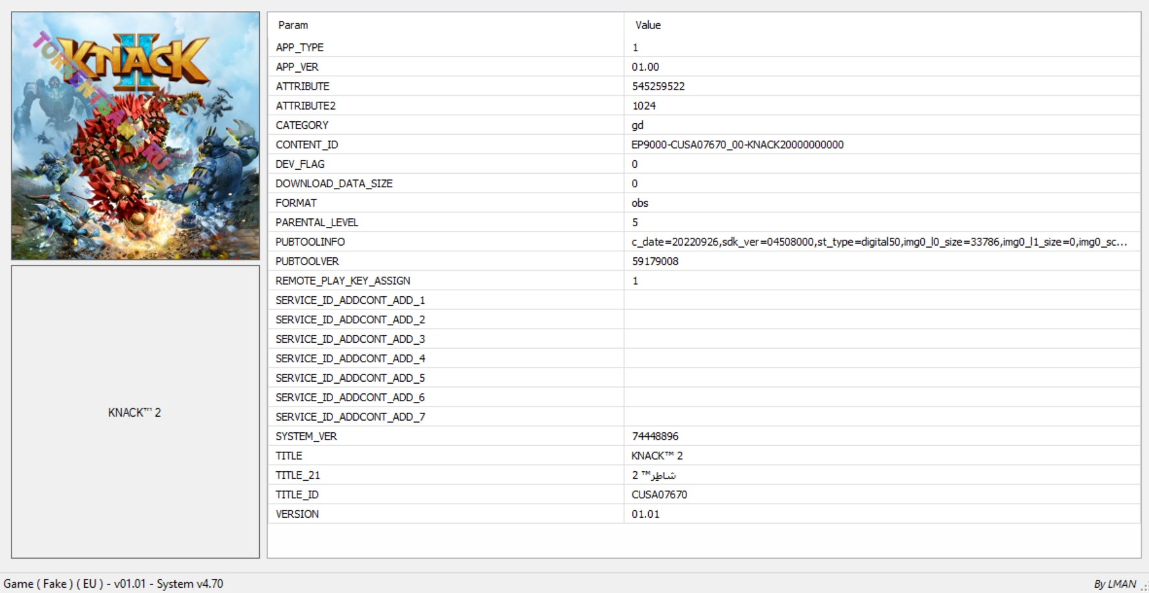Select the TITLE_21 Arabic title value
This screenshot has height=593, width=1149.
click(653, 475)
